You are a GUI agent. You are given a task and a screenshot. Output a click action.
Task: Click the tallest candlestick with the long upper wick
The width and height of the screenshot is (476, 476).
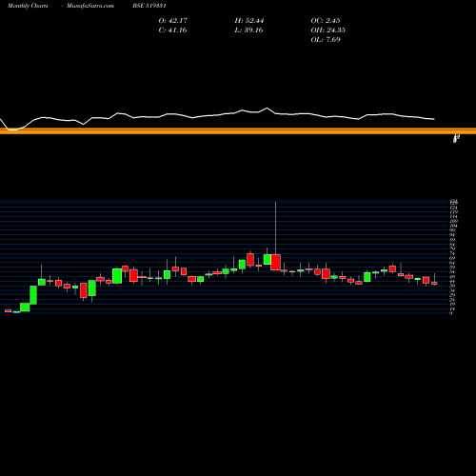(x=275, y=262)
